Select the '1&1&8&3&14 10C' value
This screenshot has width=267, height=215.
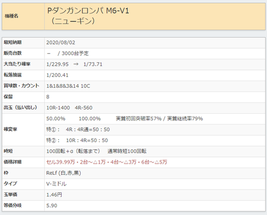[x=68, y=86]
